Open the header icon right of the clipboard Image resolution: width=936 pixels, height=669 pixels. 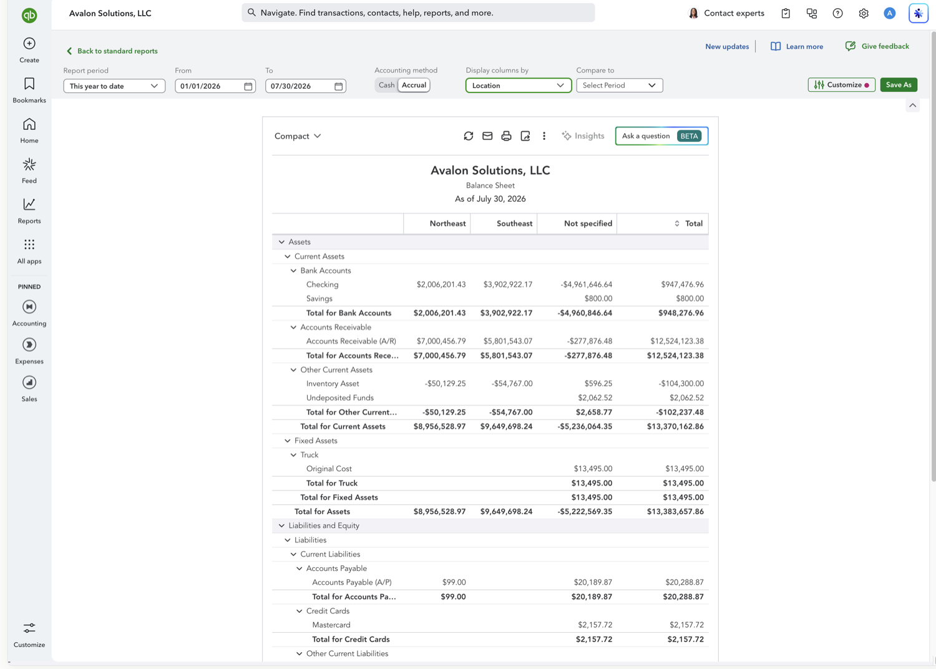click(x=812, y=13)
